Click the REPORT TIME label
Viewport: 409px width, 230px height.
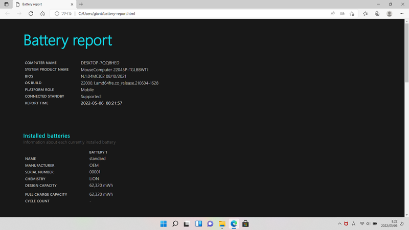pyautogui.click(x=36, y=103)
